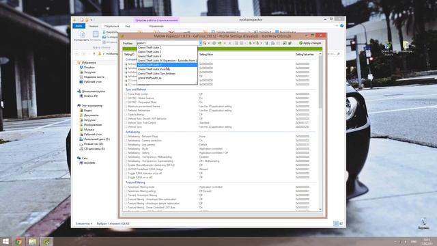Click the import profiles arrow icon

257,43
